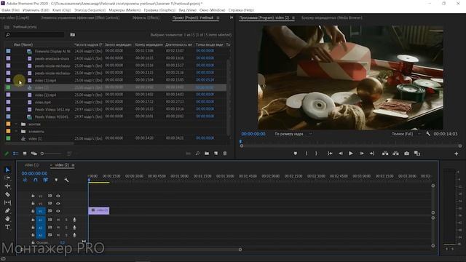
Task: Click the Find magnifier in the Project panel footer
Action: (197, 154)
